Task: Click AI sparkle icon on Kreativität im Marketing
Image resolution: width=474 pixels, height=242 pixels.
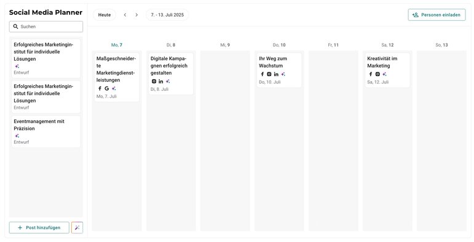Action: [384, 74]
